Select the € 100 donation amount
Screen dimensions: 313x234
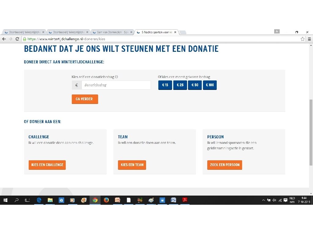[x=210, y=85]
